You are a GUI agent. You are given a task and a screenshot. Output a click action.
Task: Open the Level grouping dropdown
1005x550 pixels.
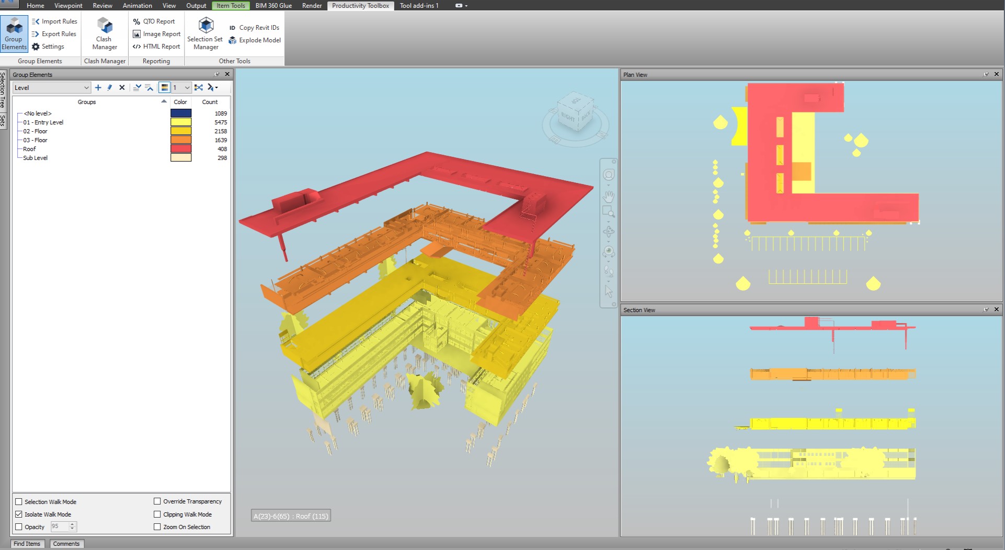[x=51, y=88]
